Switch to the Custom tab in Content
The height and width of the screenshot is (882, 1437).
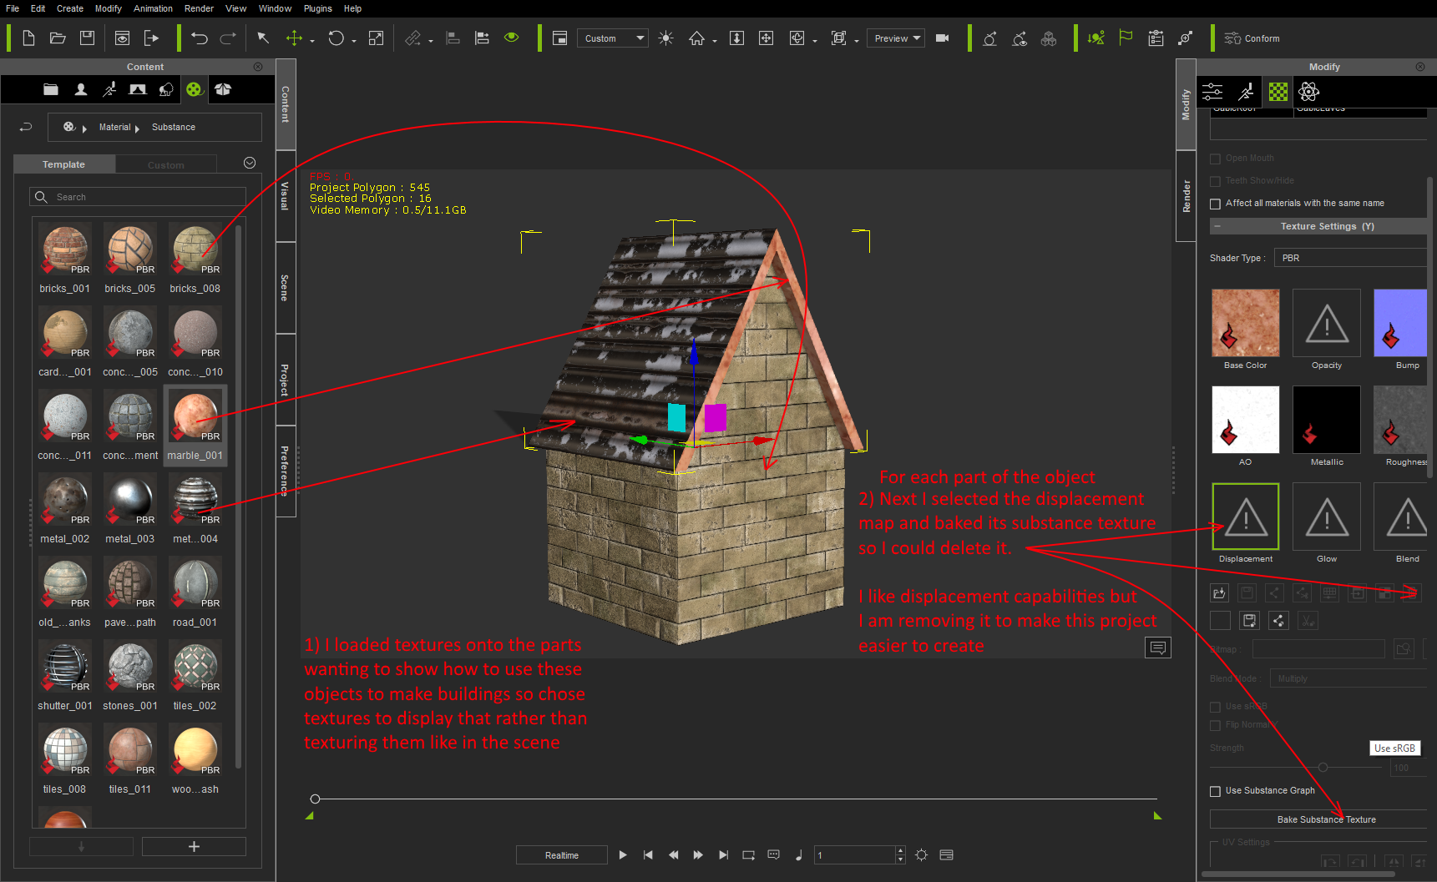point(166,165)
